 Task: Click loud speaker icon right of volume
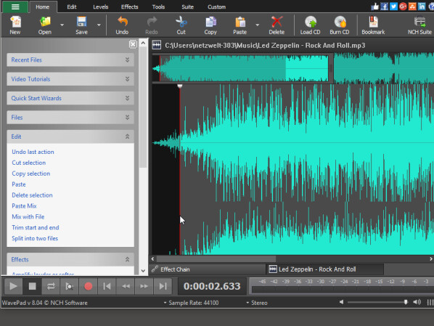coord(417,302)
